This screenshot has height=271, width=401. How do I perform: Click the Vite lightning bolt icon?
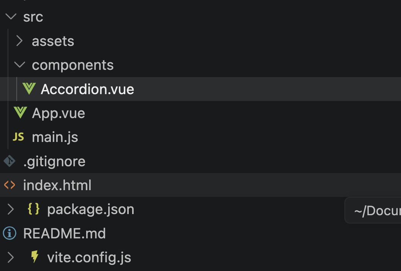tap(35, 257)
